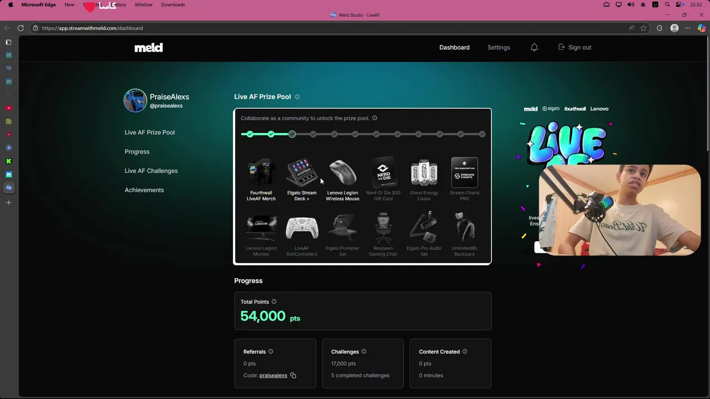Click the Content Created info icon
Image resolution: width=710 pixels, height=399 pixels.
(x=465, y=351)
